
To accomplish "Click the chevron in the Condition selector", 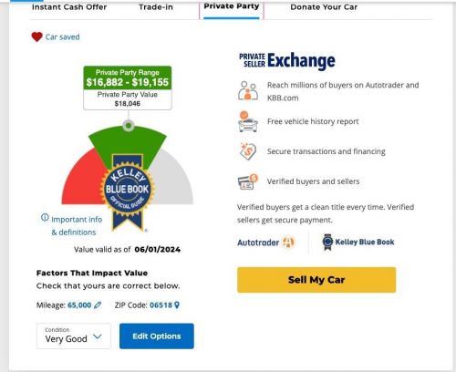I will 98,336.
